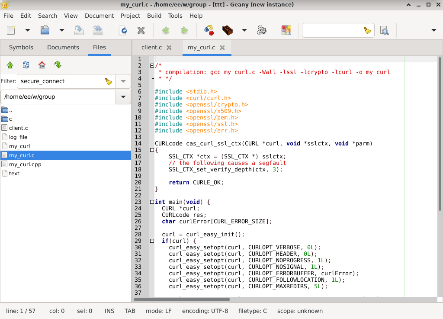The height and width of the screenshot is (319, 443).
Task: Collapse the fold marker at main function
Action: pyautogui.click(x=152, y=202)
